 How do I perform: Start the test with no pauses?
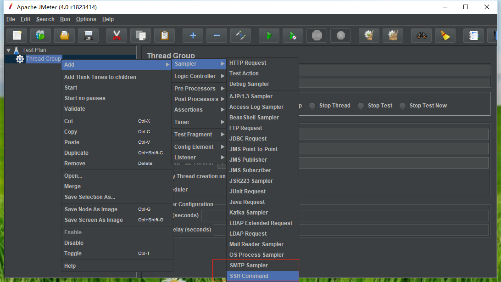pos(293,36)
